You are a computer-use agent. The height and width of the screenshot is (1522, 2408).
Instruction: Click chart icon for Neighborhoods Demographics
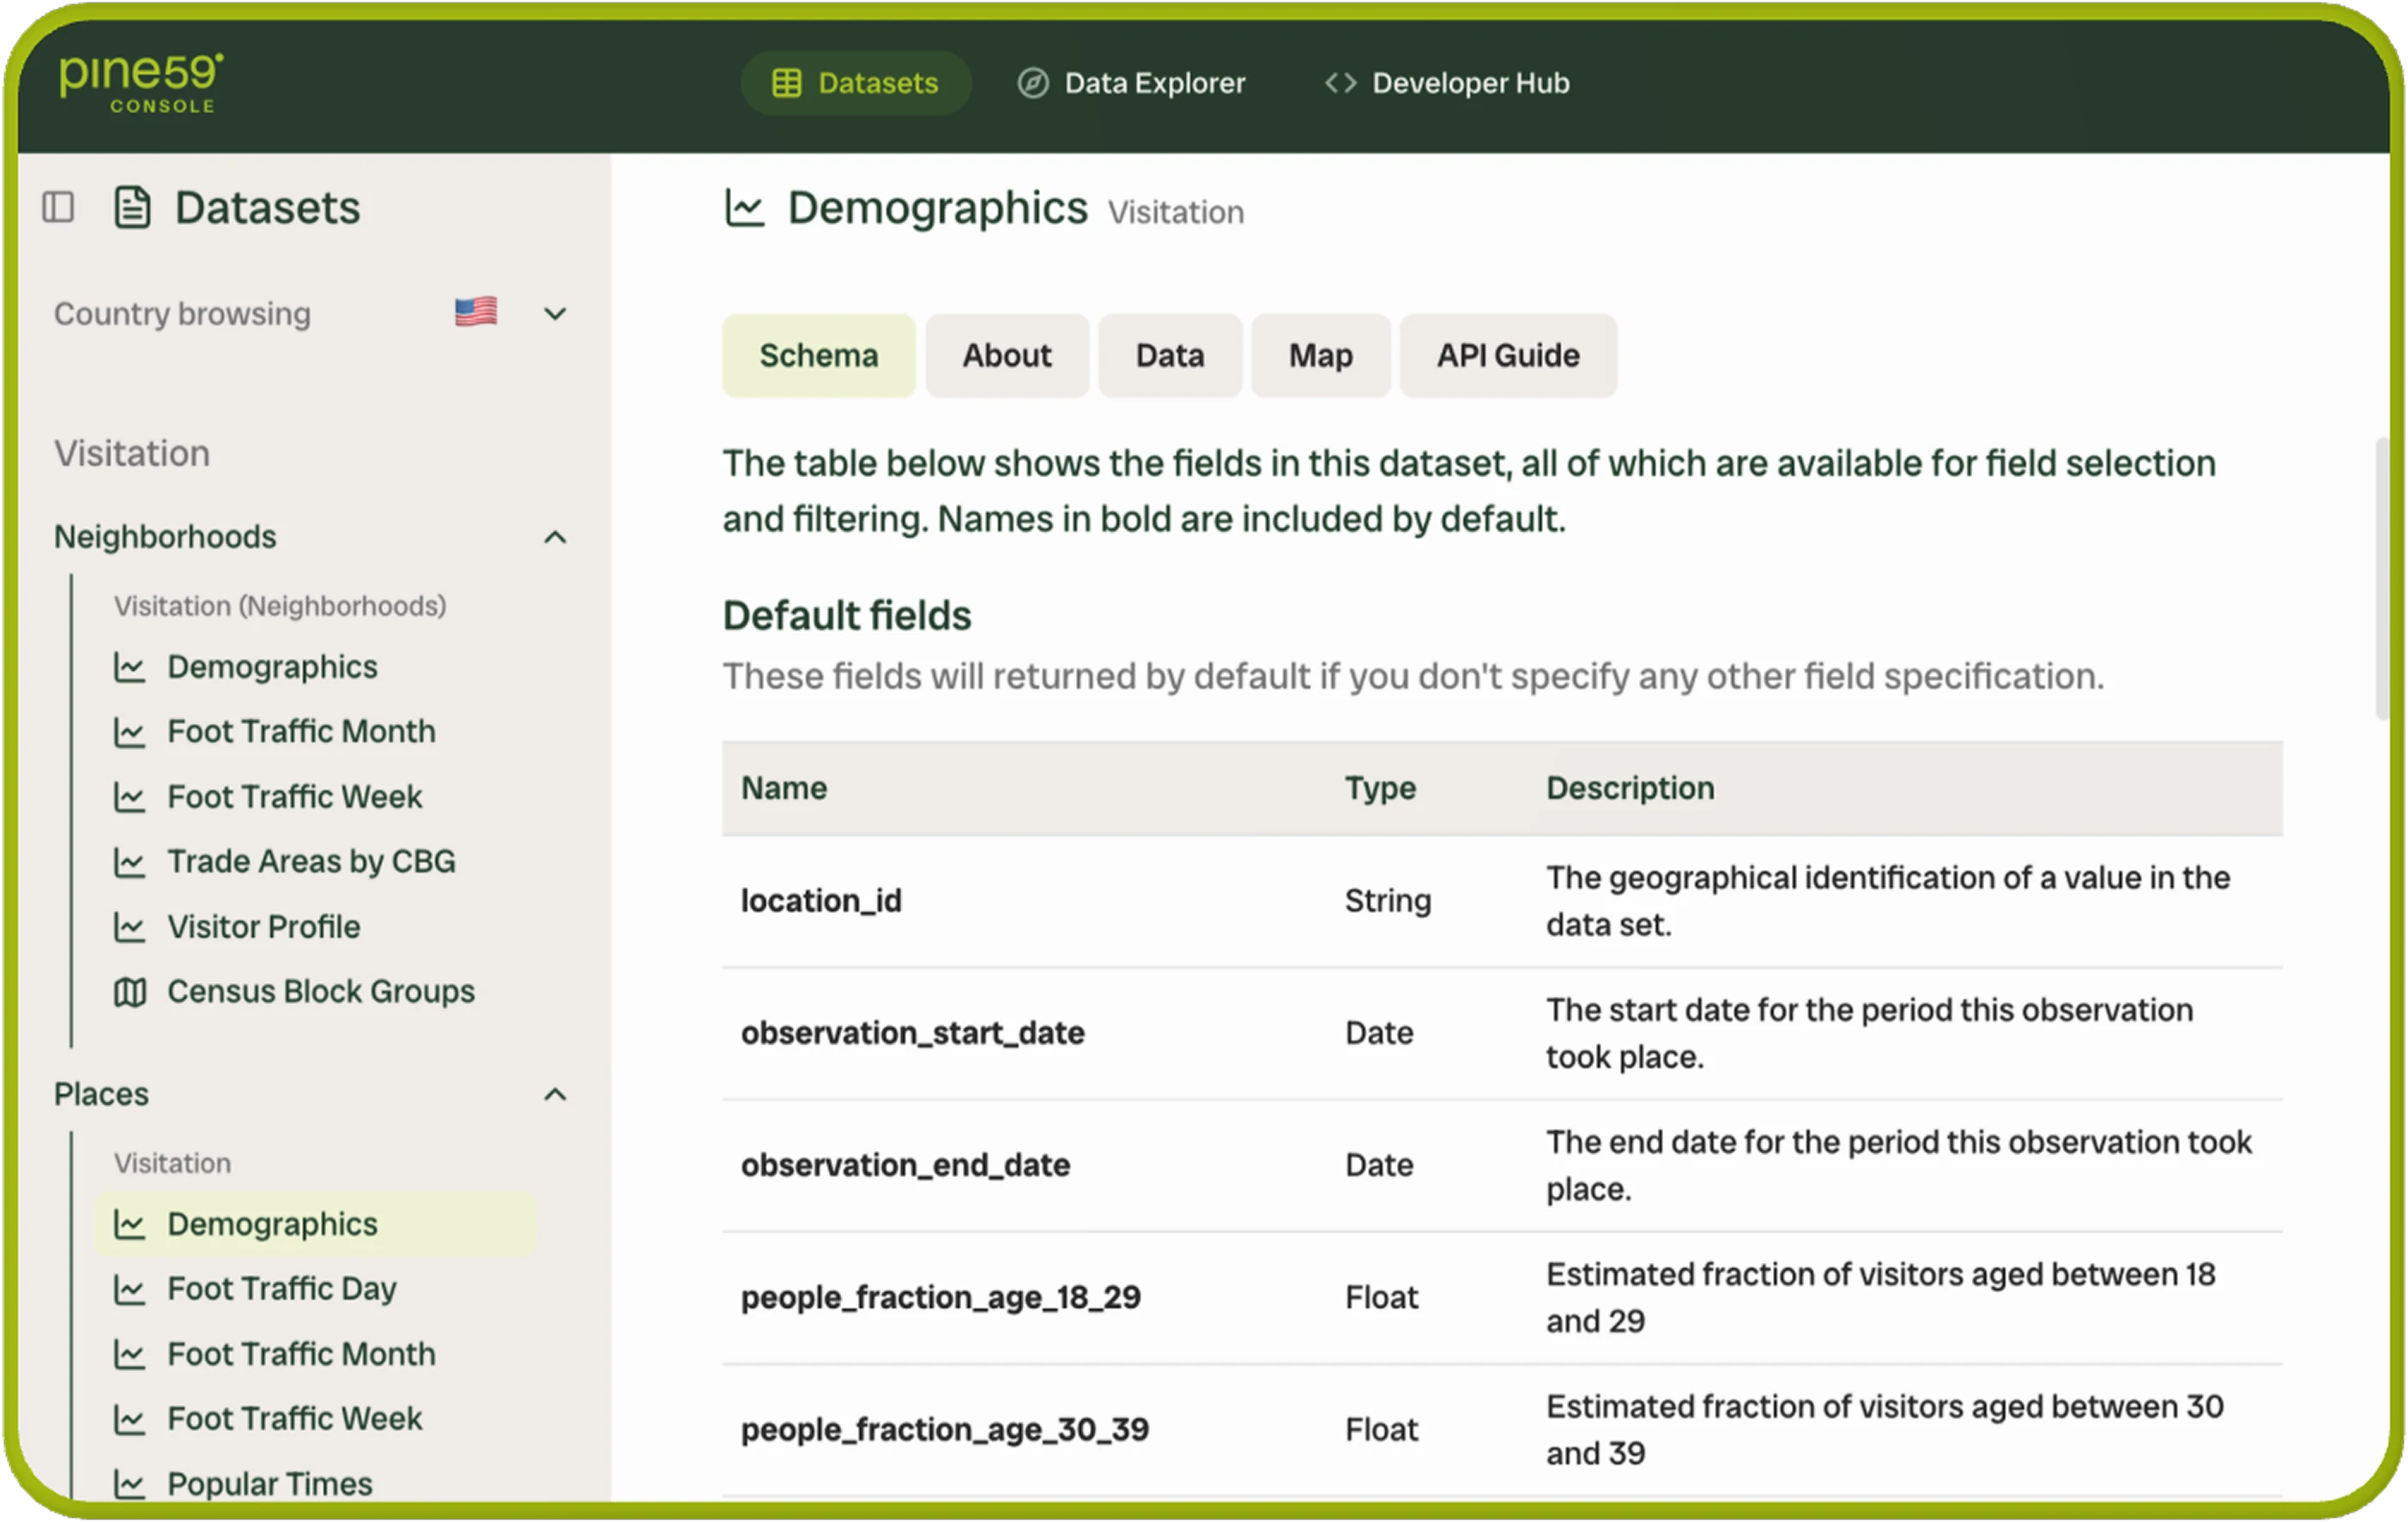(129, 667)
